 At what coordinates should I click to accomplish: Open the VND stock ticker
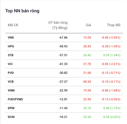tap(11, 38)
